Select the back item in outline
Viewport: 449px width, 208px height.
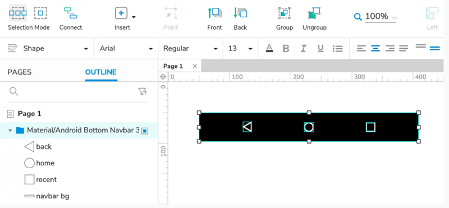pos(44,147)
